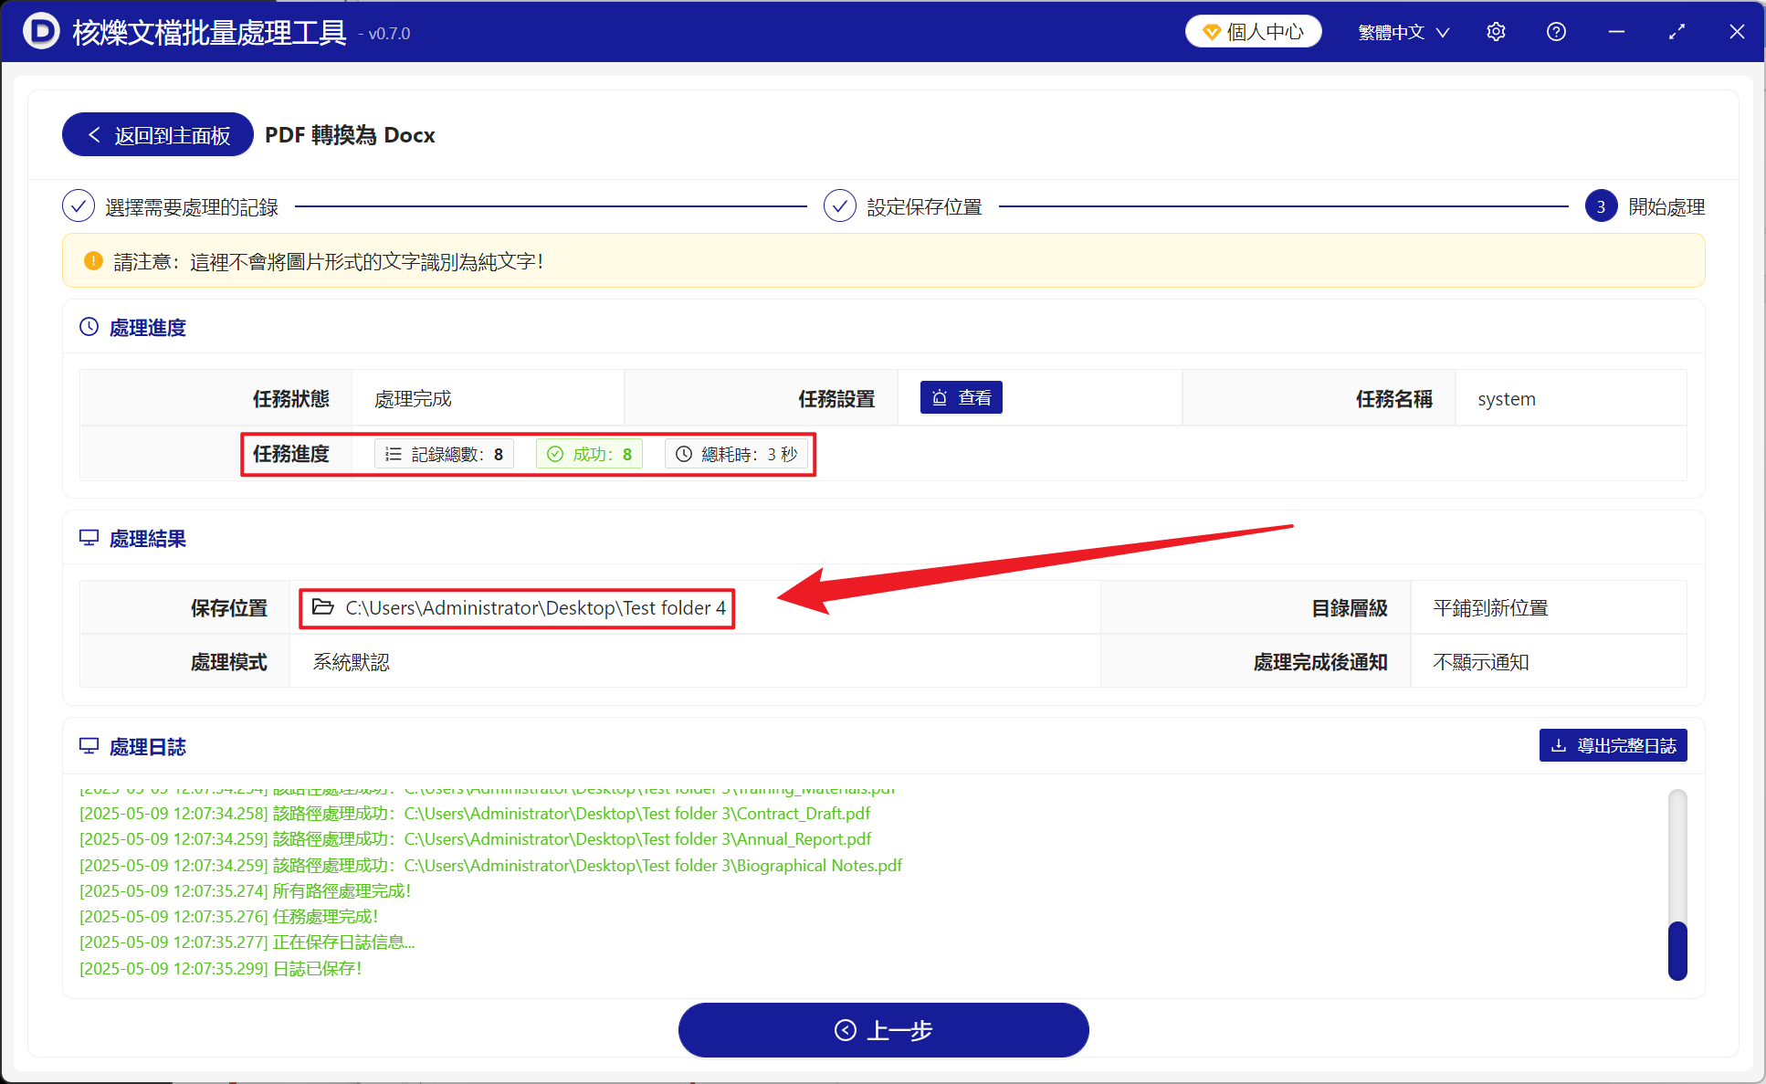
Task: Click the 處理完成 task status value
Action: pyautogui.click(x=413, y=399)
